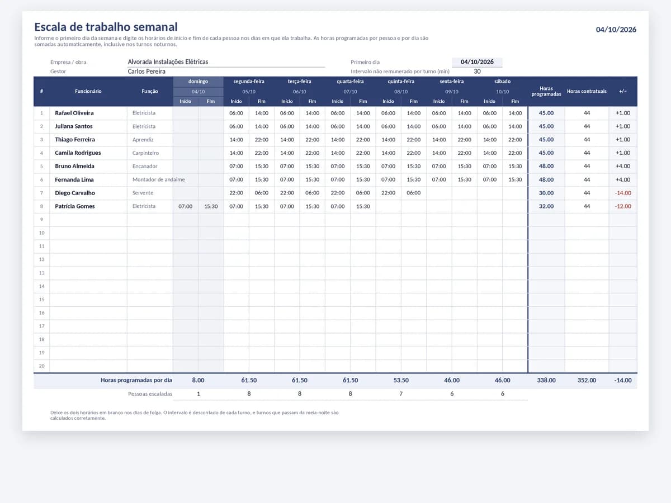
Task: Click the total scheduled hours 338.00
Action: click(546, 380)
